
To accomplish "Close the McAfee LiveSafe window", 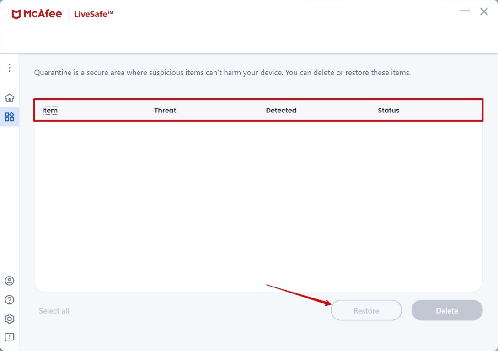I will [x=484, y=11].
